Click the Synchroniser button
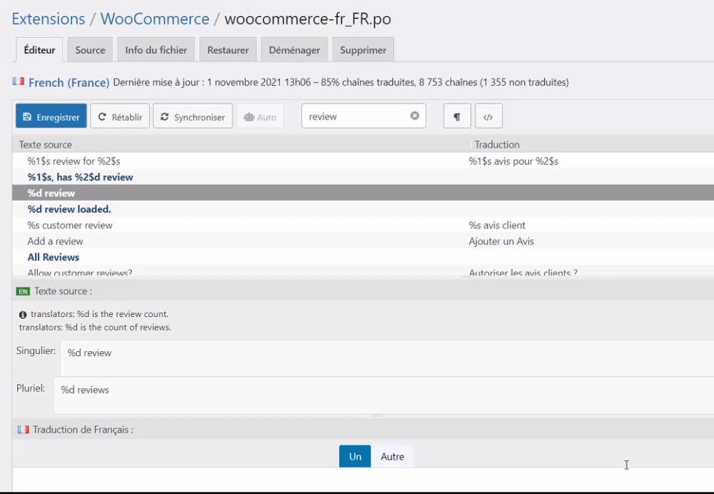 [193, 116]
